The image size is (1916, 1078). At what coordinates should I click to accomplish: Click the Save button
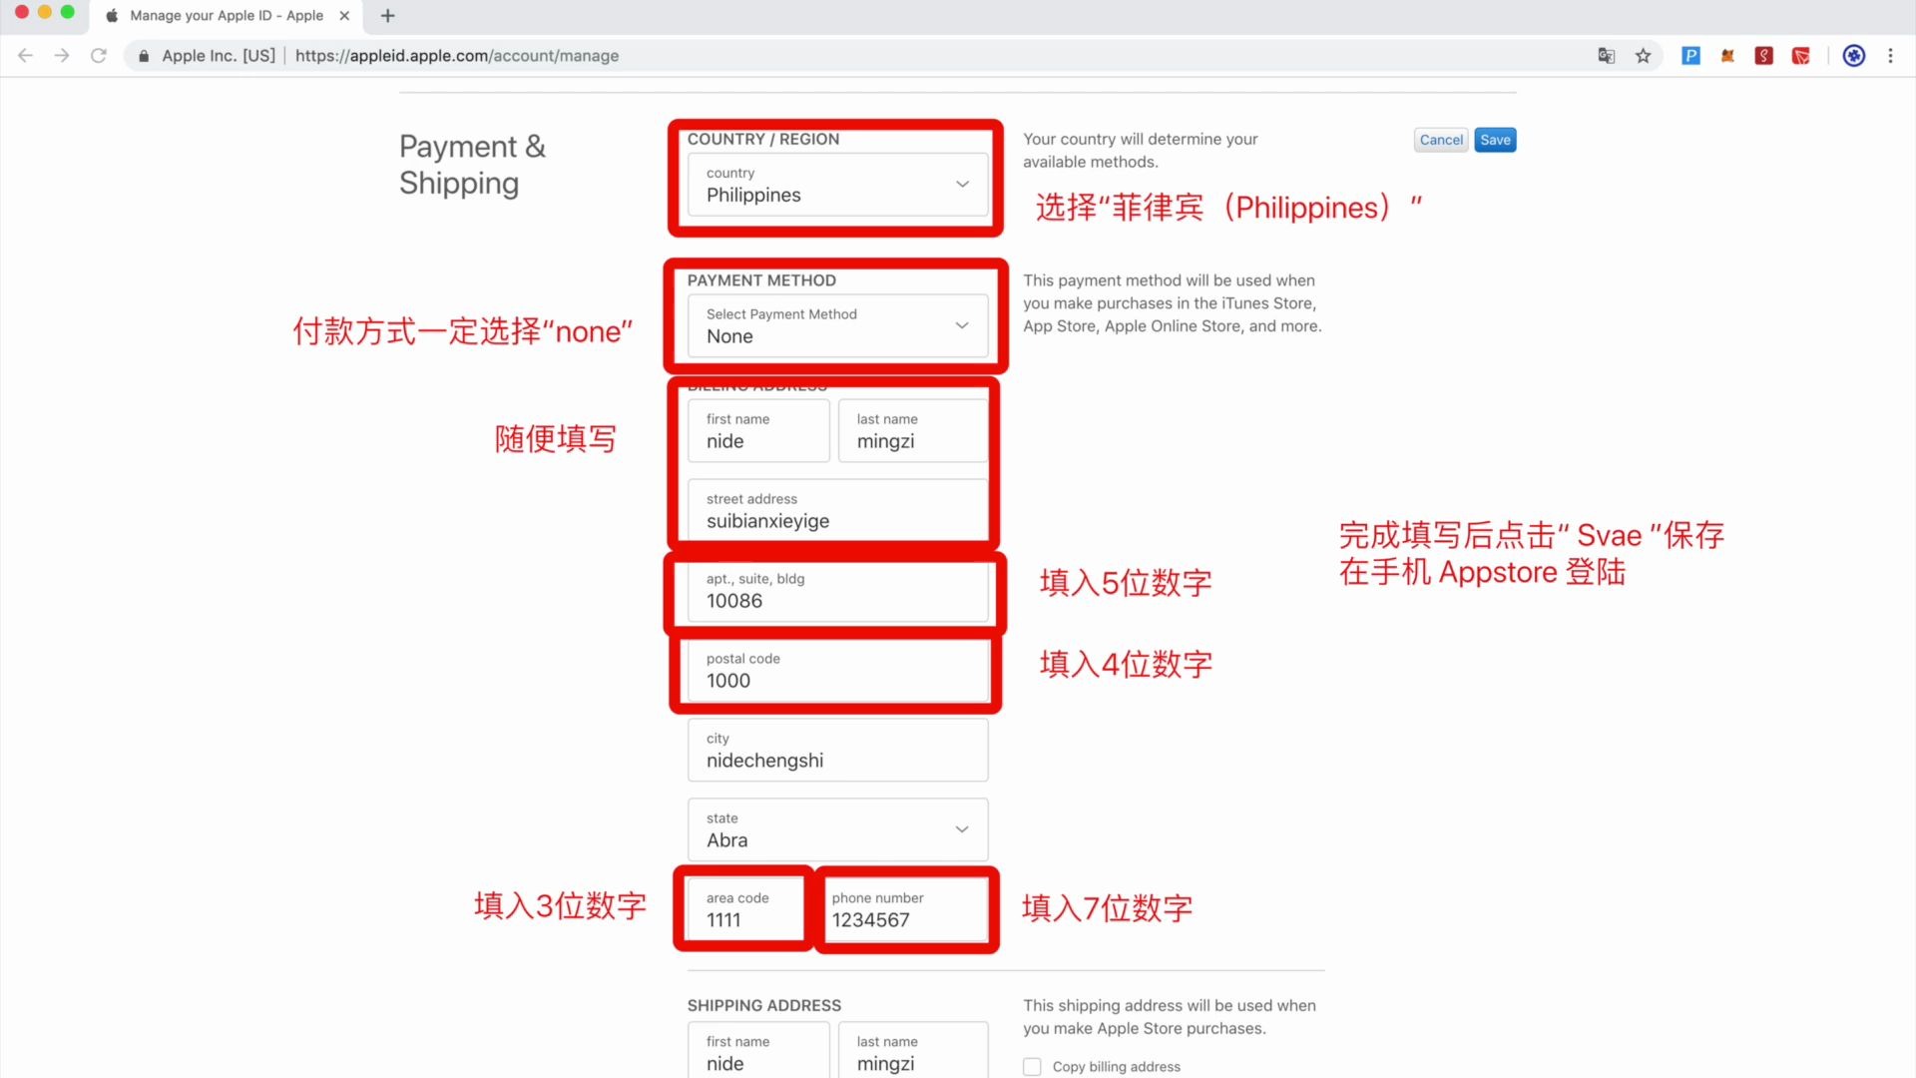click(x=1494, y=138)
